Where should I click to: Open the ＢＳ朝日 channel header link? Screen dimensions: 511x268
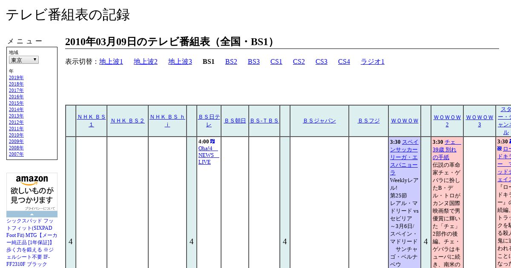pyautogui.click(x=235, y=121)
